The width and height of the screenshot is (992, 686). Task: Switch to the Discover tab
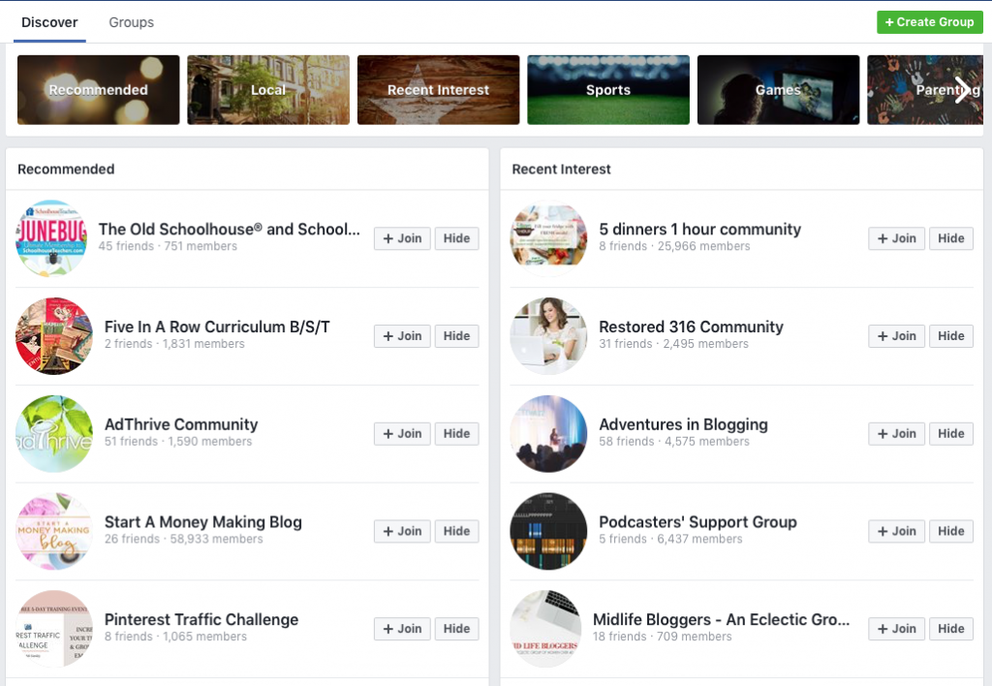coord(49,22)
